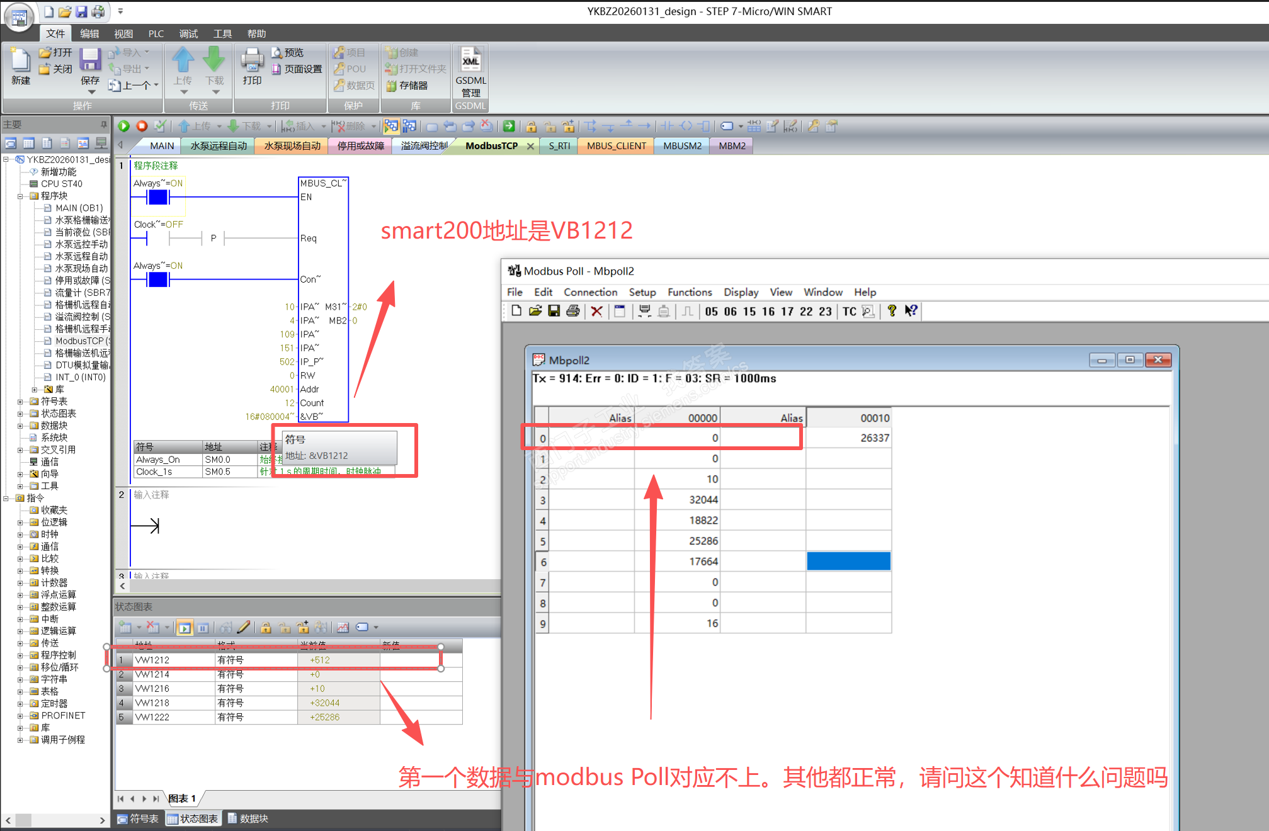The image size is (1269, 831).
Task: Toggle chart status play button
Action: [x=185, y=627]
